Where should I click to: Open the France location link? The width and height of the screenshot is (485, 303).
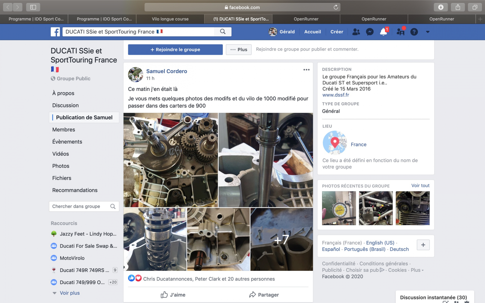359,145
